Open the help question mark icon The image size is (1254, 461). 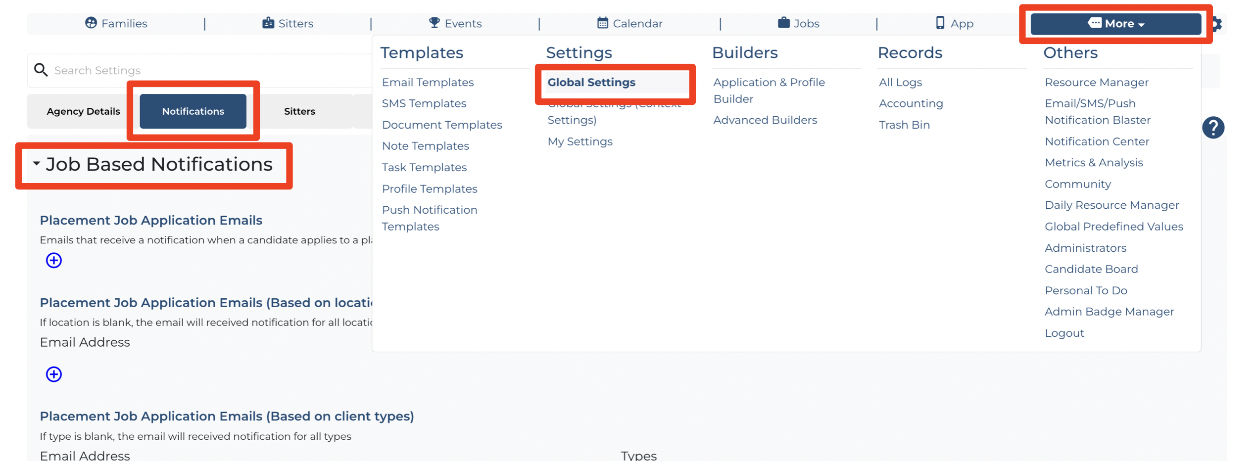(x=1213, y=128)
